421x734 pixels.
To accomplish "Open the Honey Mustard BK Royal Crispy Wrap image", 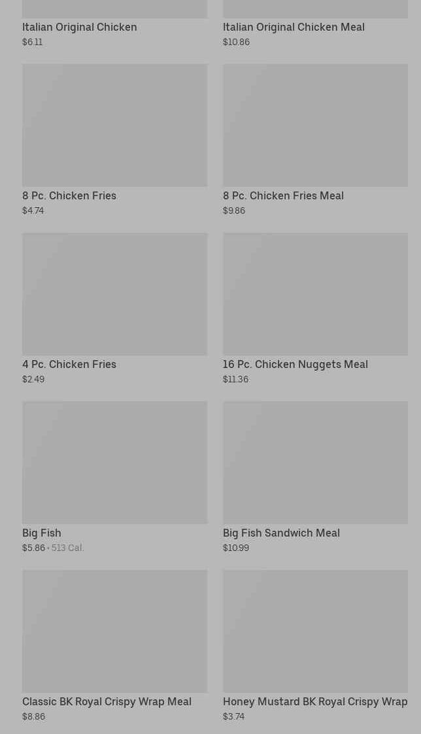I will click(x=315, y=631).
